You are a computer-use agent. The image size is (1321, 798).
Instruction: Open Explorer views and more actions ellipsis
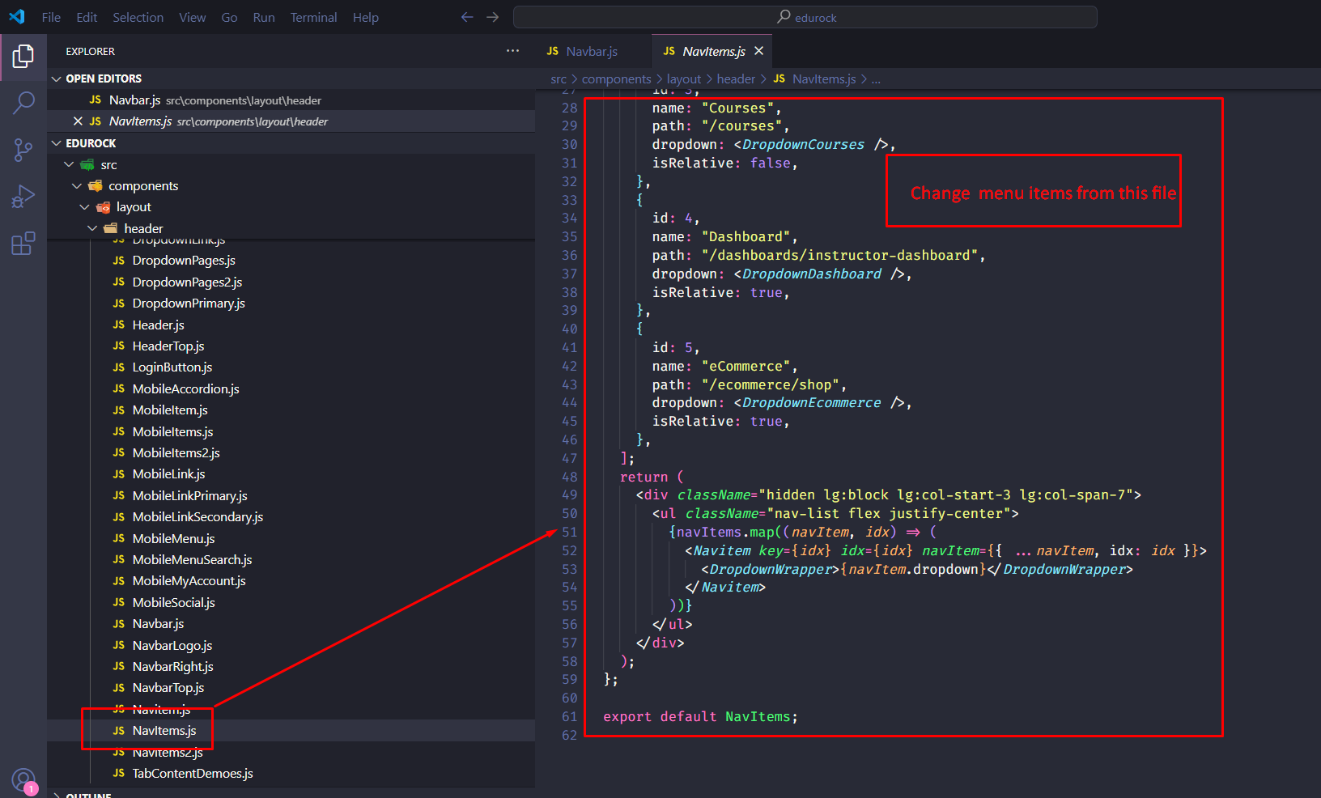point(512,51)
